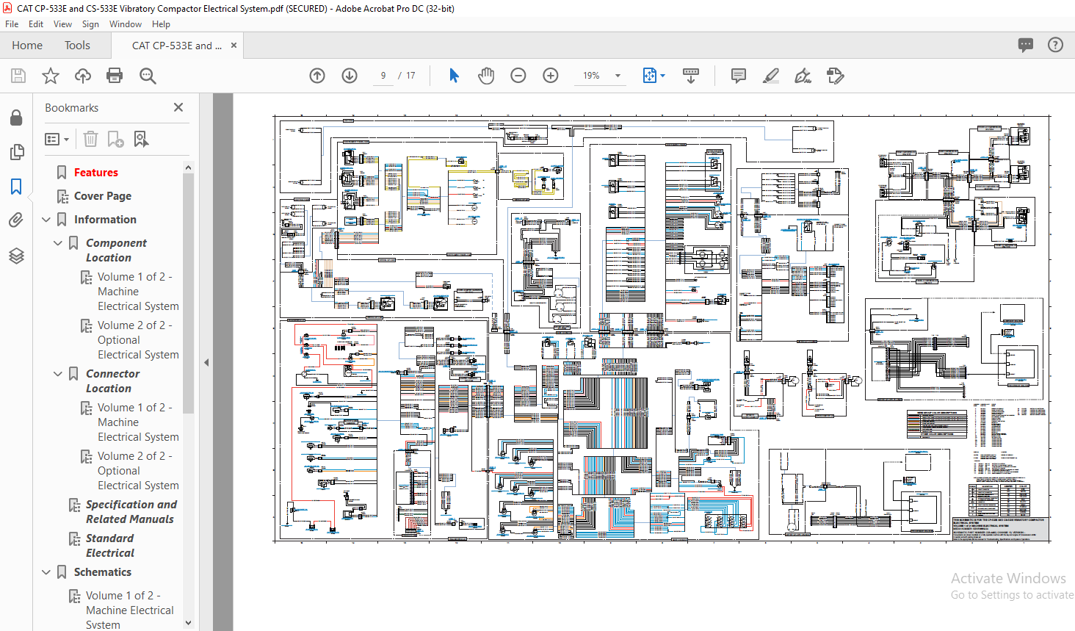1075x631 pixels.
Task: Open Component Location Volume 1 of 2 bookmark
Action: pos(138,292)
